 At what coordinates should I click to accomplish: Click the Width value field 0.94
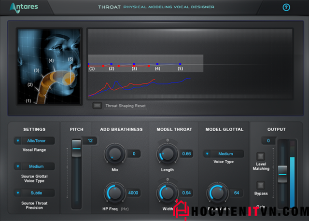pos(186,193)
